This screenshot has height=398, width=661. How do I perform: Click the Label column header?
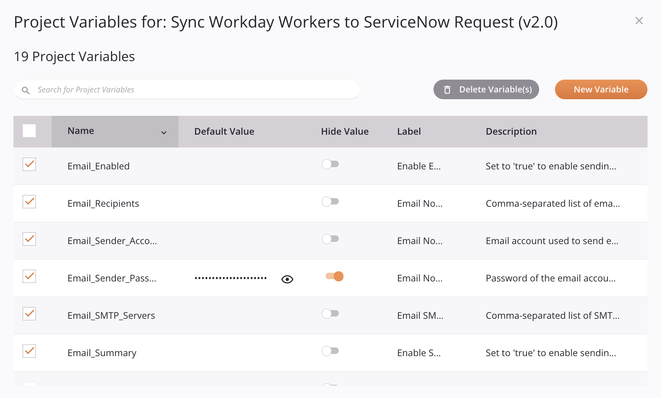click(x=409, y=131)
